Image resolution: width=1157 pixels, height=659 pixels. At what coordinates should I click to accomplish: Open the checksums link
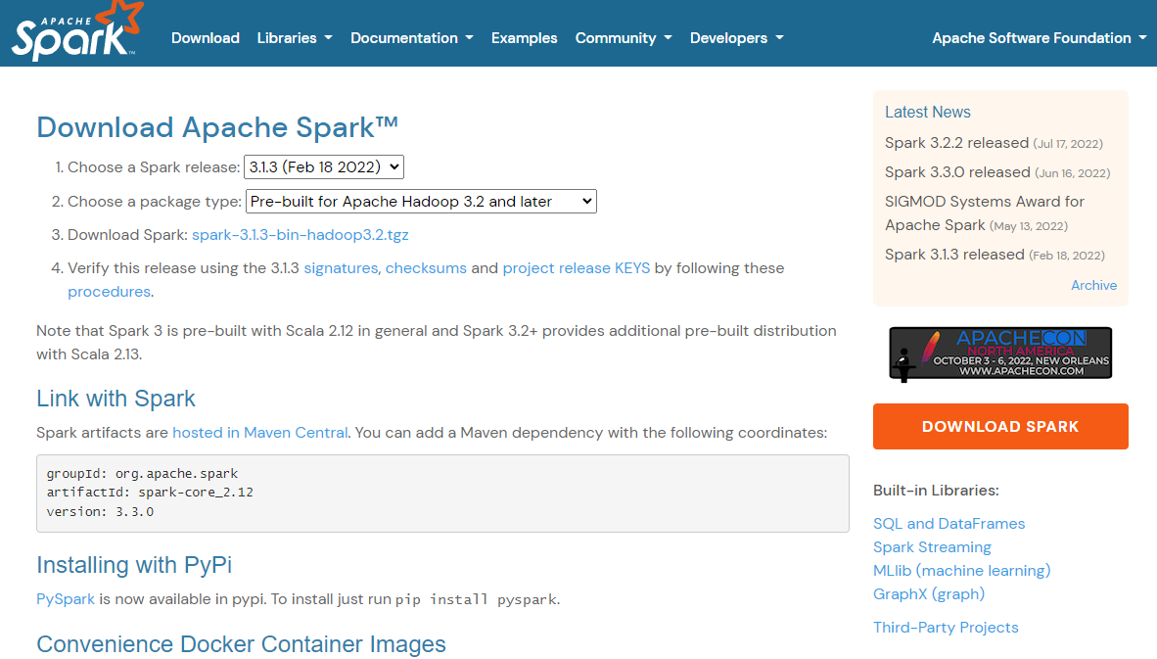click(x=426, y=268)
